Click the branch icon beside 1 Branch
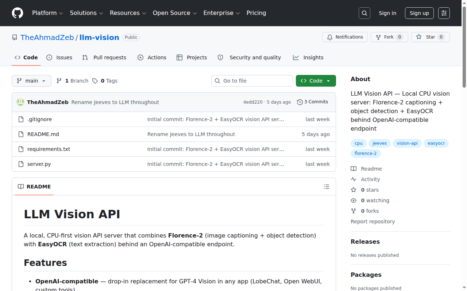The height and width of the screenshot is (291, 467). (59, 81)
